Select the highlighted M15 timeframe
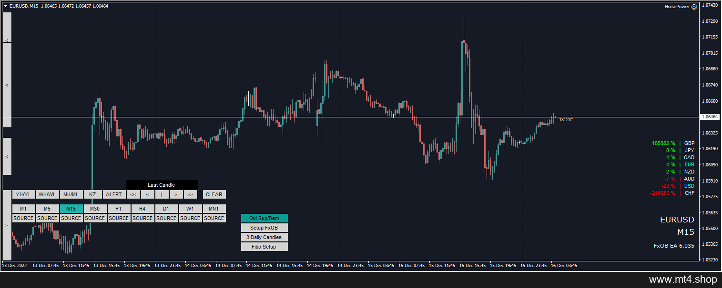The image size is (722, 288). pos(71,209)
